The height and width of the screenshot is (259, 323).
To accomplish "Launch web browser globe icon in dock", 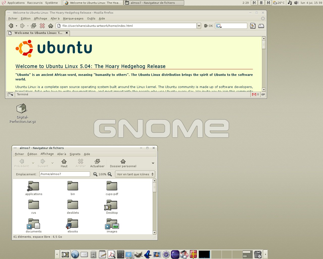I will [x=75, y=254].
